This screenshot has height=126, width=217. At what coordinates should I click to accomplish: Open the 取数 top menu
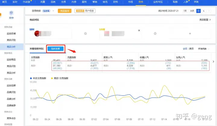click(175, 2)
